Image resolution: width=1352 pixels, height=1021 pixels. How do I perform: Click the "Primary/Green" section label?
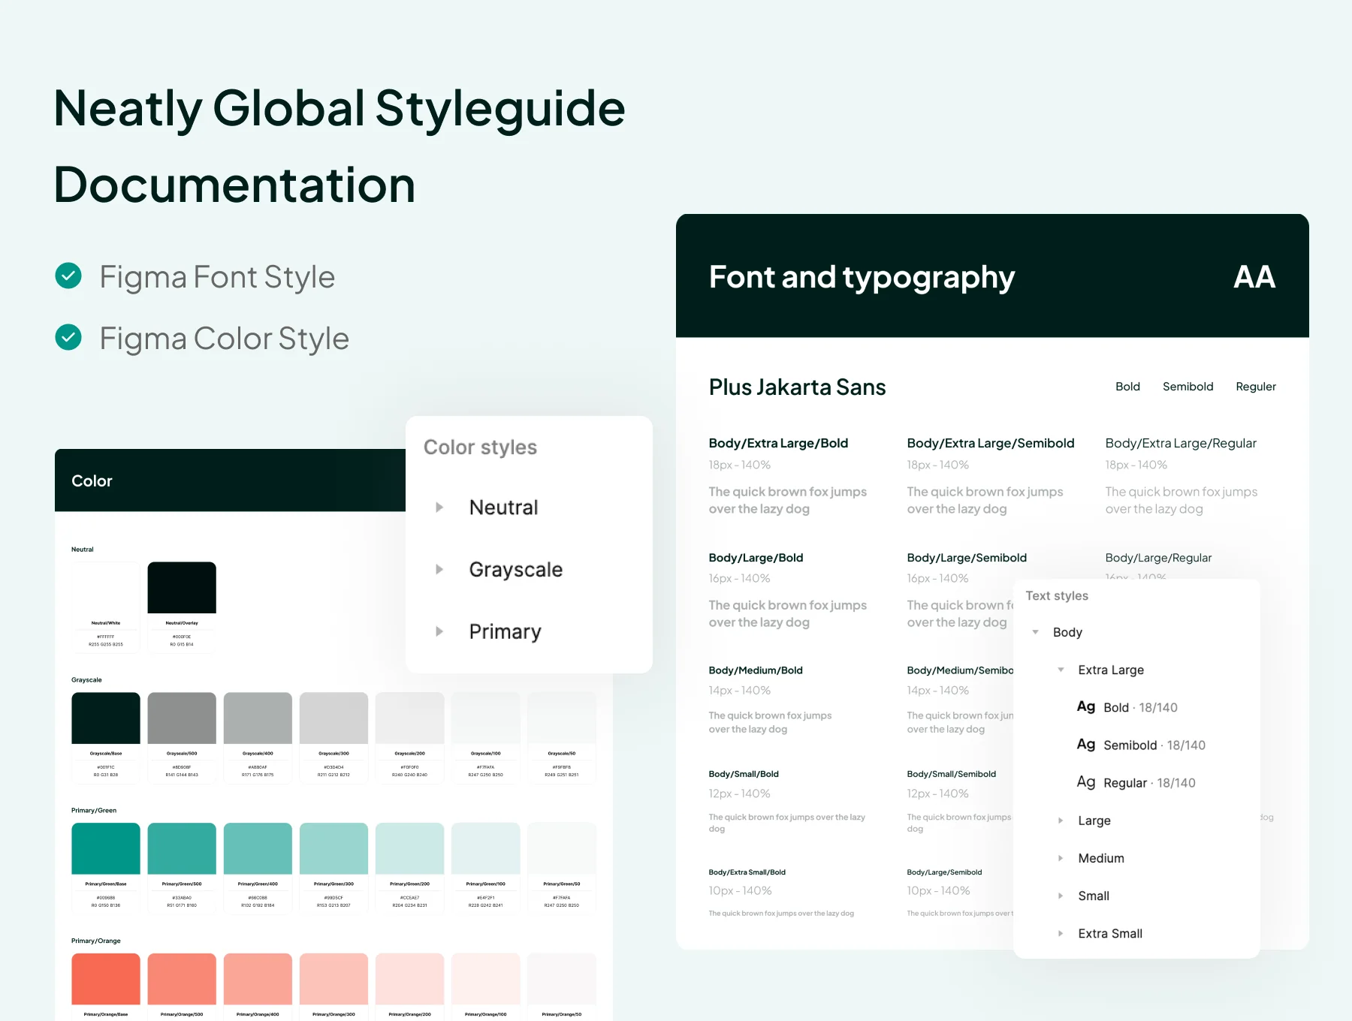pos(94,811)
